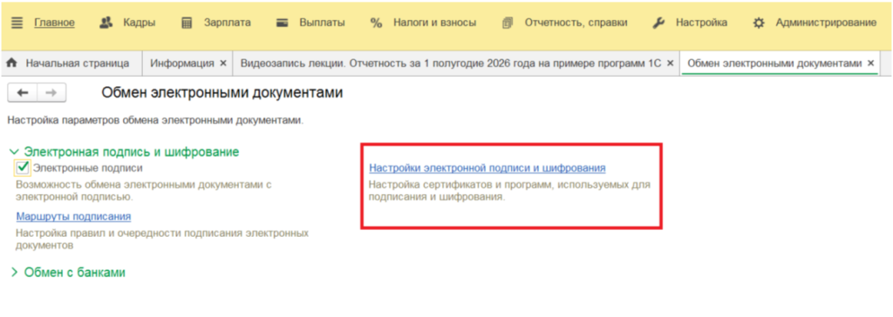Open the Администрирование section

coord(826,23)
